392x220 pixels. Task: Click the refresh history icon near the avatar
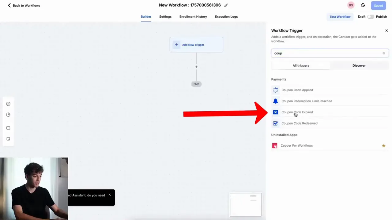tap(363, 5)
